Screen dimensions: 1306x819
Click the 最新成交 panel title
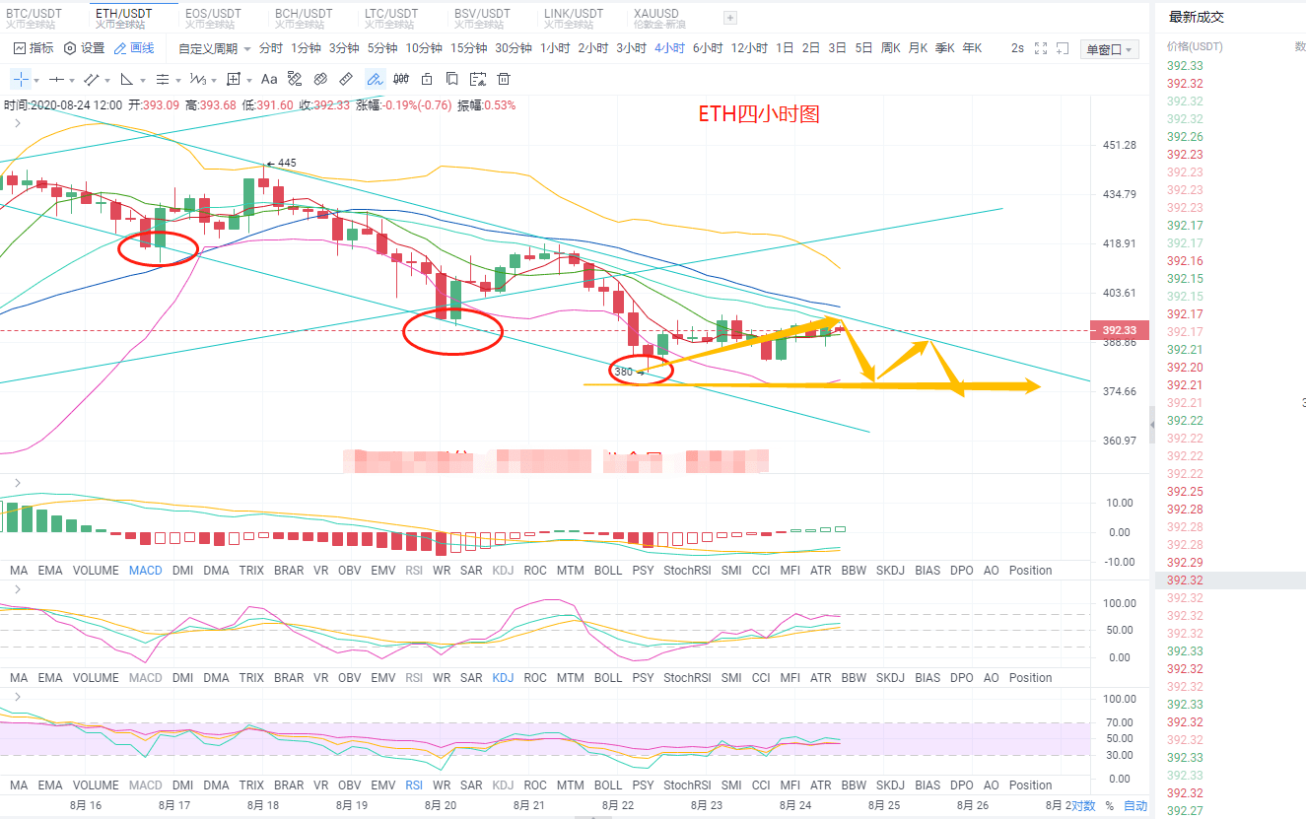click(1196, 17)
